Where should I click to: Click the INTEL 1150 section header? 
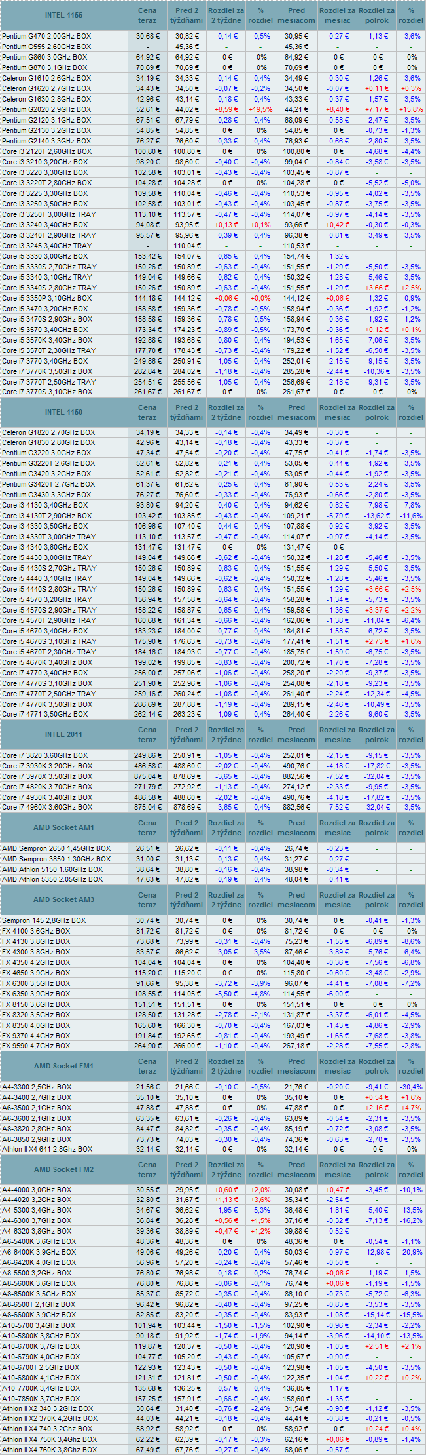coord(63,412)
